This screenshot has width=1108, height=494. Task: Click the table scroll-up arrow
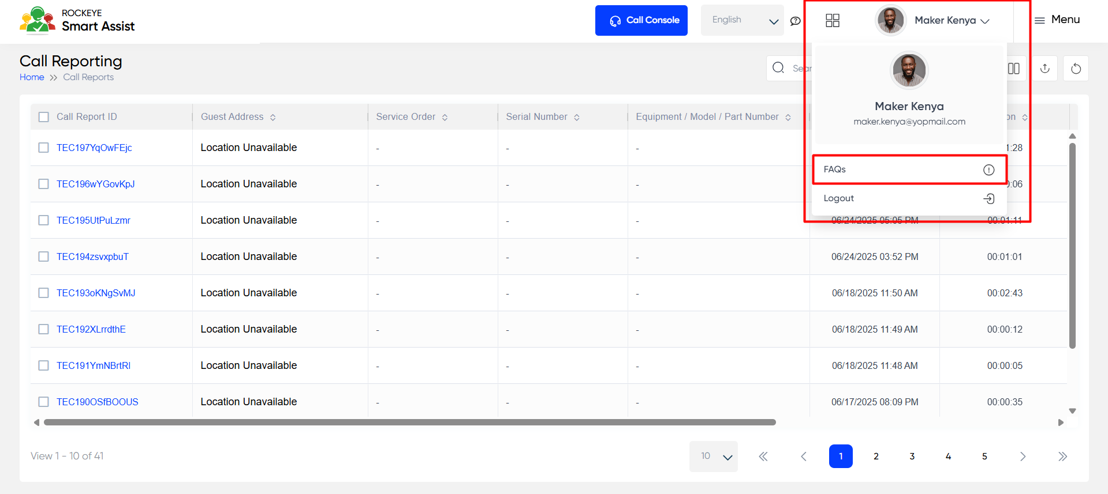click(x=1072, y=137)
